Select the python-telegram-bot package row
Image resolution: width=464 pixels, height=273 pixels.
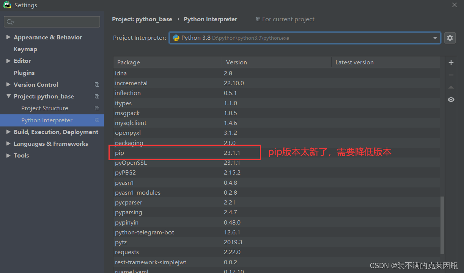pyautogui.click(x=277, y=232)
